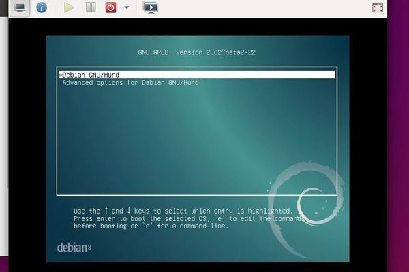Click the 'Press enter to boot' help line
This screenshot has height=272, width=409.
pos(189,218)
